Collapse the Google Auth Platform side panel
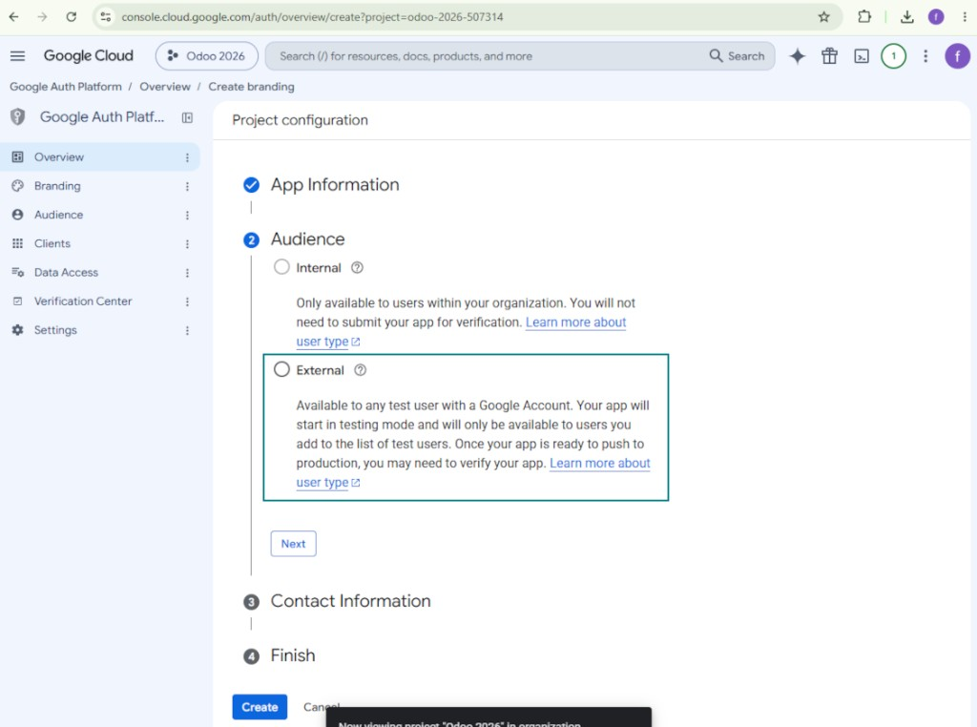Image resolution: width=977 pixels, height=727 pixels. tap(187, 117)
